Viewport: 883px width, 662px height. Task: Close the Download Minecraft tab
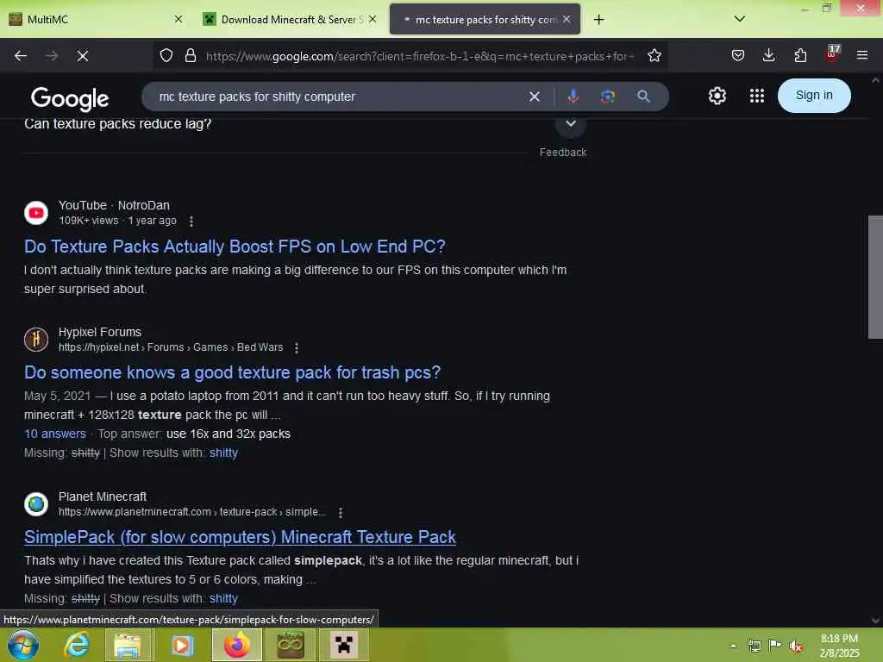point(373,19)
